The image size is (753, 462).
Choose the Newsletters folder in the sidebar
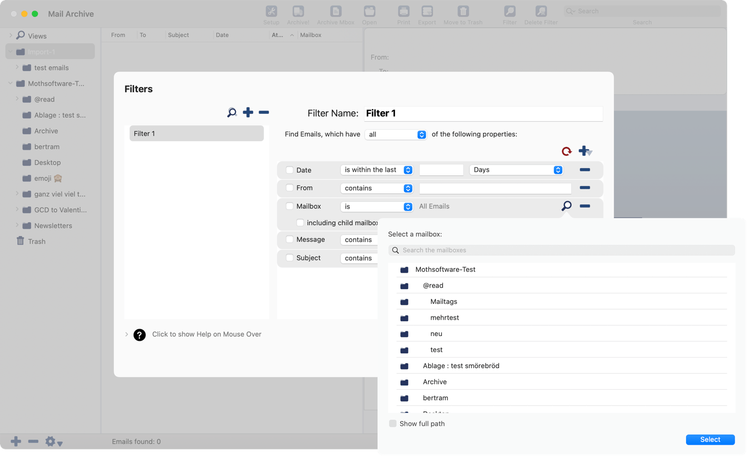click(x=53, y=225)
